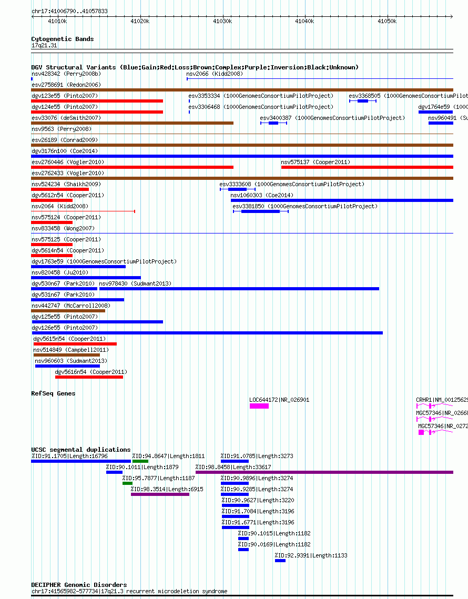Select nsv524234 (Shaikh2009) variant

pos(66,185)
